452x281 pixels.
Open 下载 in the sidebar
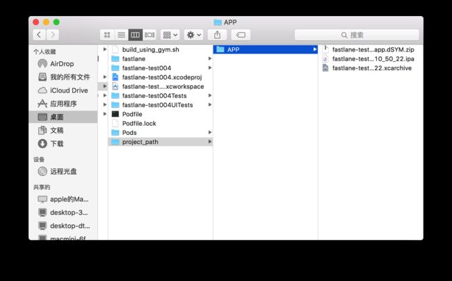[63, 143]
